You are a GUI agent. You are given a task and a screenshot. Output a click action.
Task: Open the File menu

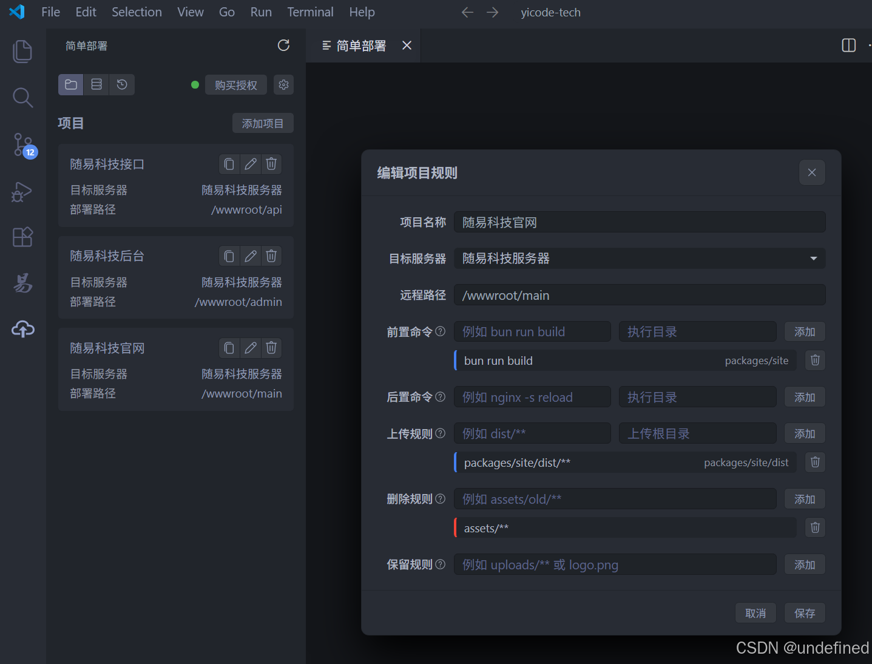[x=50, y=12]
